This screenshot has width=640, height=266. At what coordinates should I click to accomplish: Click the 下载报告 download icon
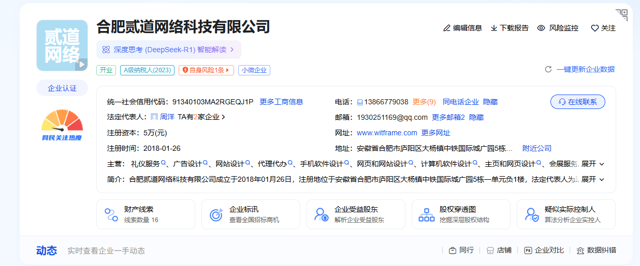click(x=493, y=28)
